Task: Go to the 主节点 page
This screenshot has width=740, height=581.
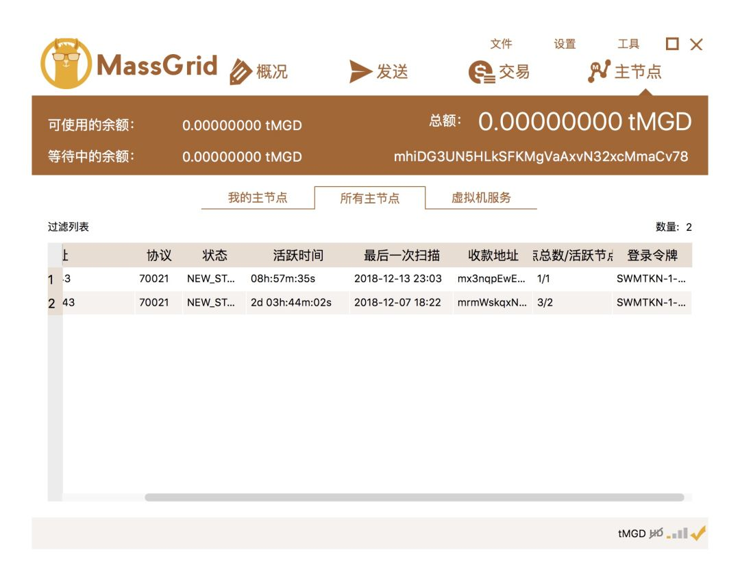Action: 638,72
